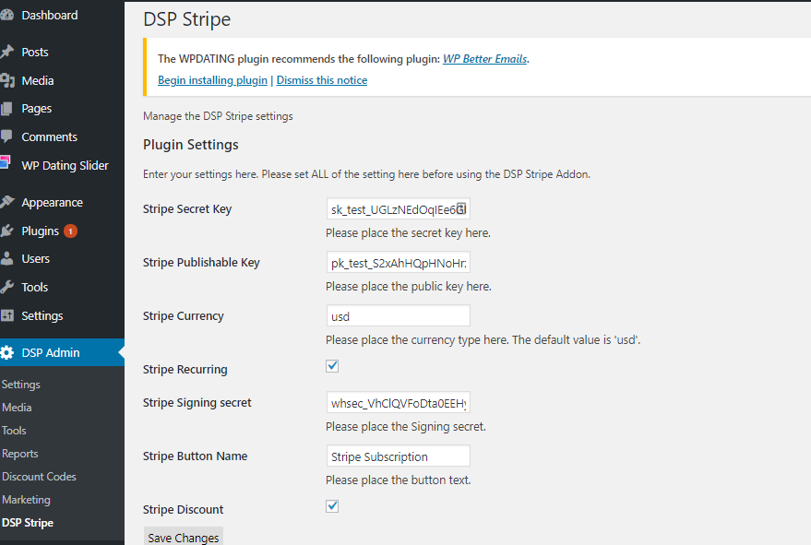811x545 pixels.
Task: Open the Plugins plug icon
Action: coord(6,231)
